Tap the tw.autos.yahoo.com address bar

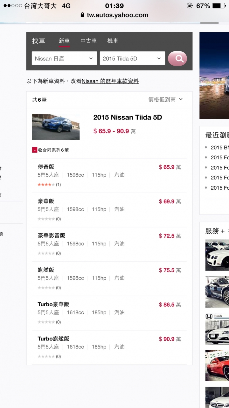click(x=114, y=15)
